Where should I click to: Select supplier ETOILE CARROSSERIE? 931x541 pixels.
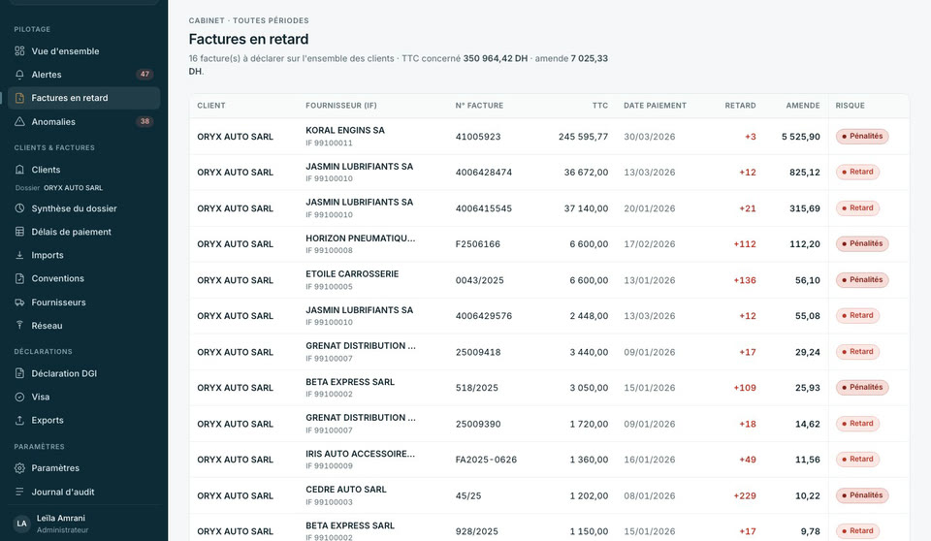click(352, 273)
